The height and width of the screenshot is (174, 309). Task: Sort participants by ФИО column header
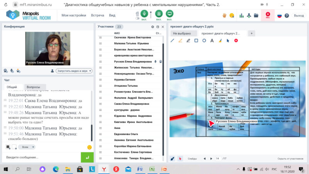(117, 33)
